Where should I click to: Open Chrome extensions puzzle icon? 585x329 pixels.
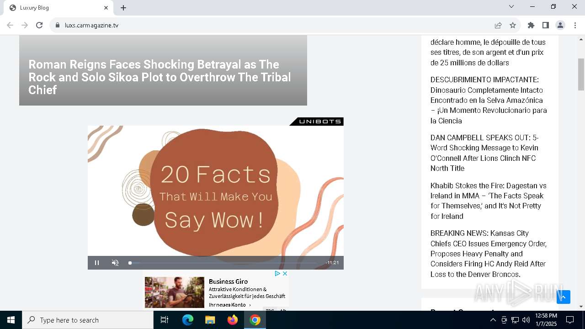[531, 25]
